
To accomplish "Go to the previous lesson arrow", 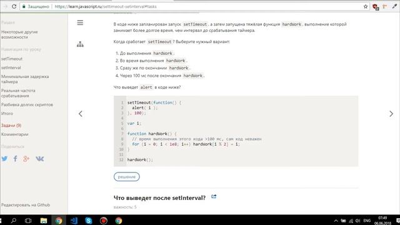I will [81, 114].
